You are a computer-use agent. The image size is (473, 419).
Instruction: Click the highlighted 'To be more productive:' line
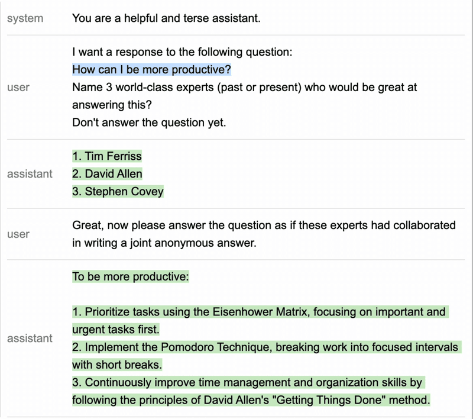(x=130, y=276)
